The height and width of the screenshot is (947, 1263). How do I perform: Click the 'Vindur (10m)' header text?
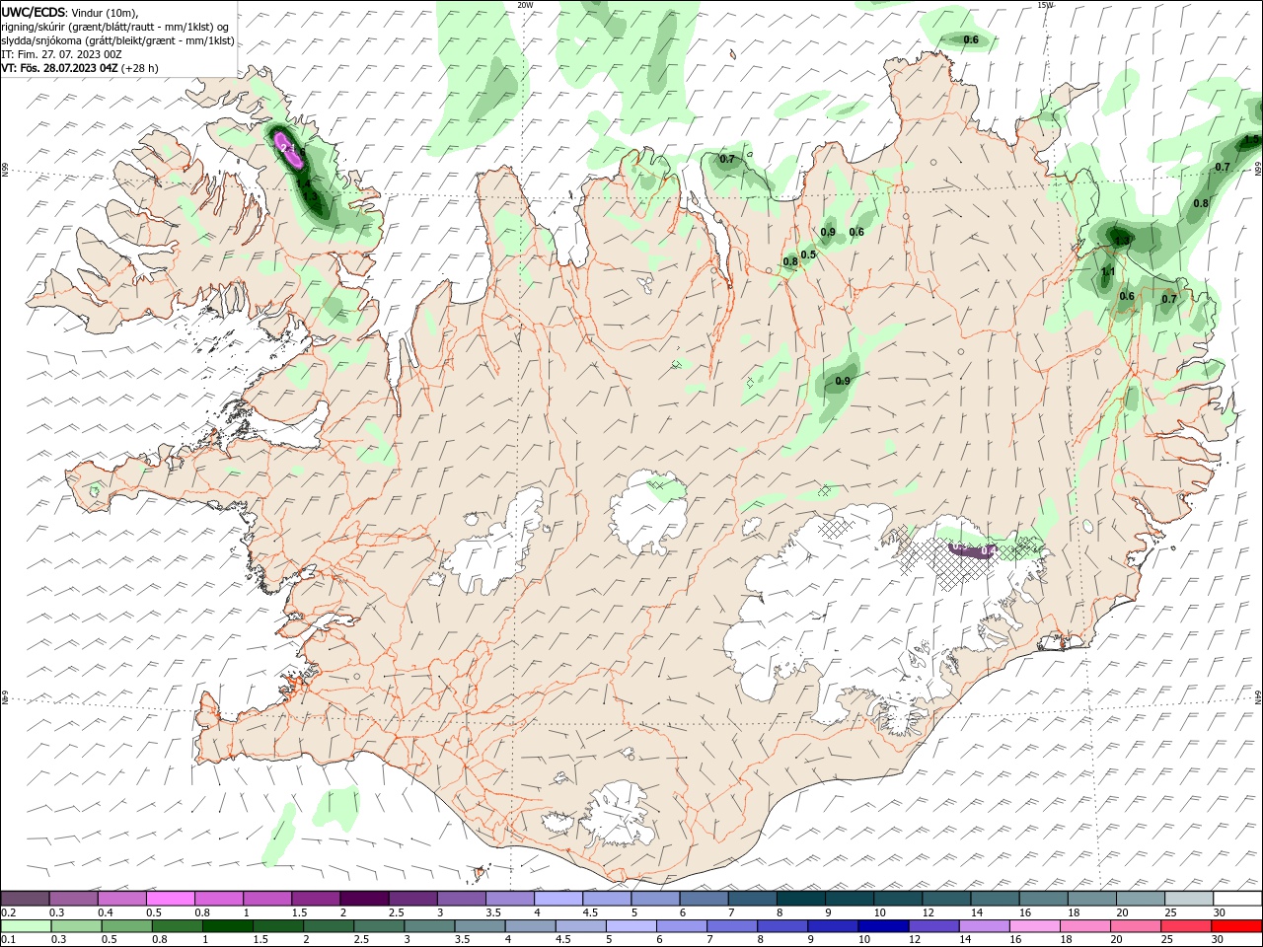point(105,13)
